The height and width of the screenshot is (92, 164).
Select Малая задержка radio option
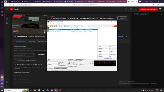coord(15,79)
